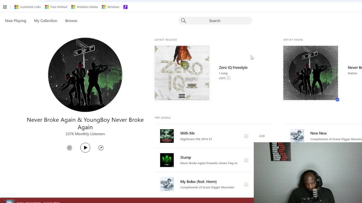Open Never Broke Again Presents: Green Flag album

(209, 163)
